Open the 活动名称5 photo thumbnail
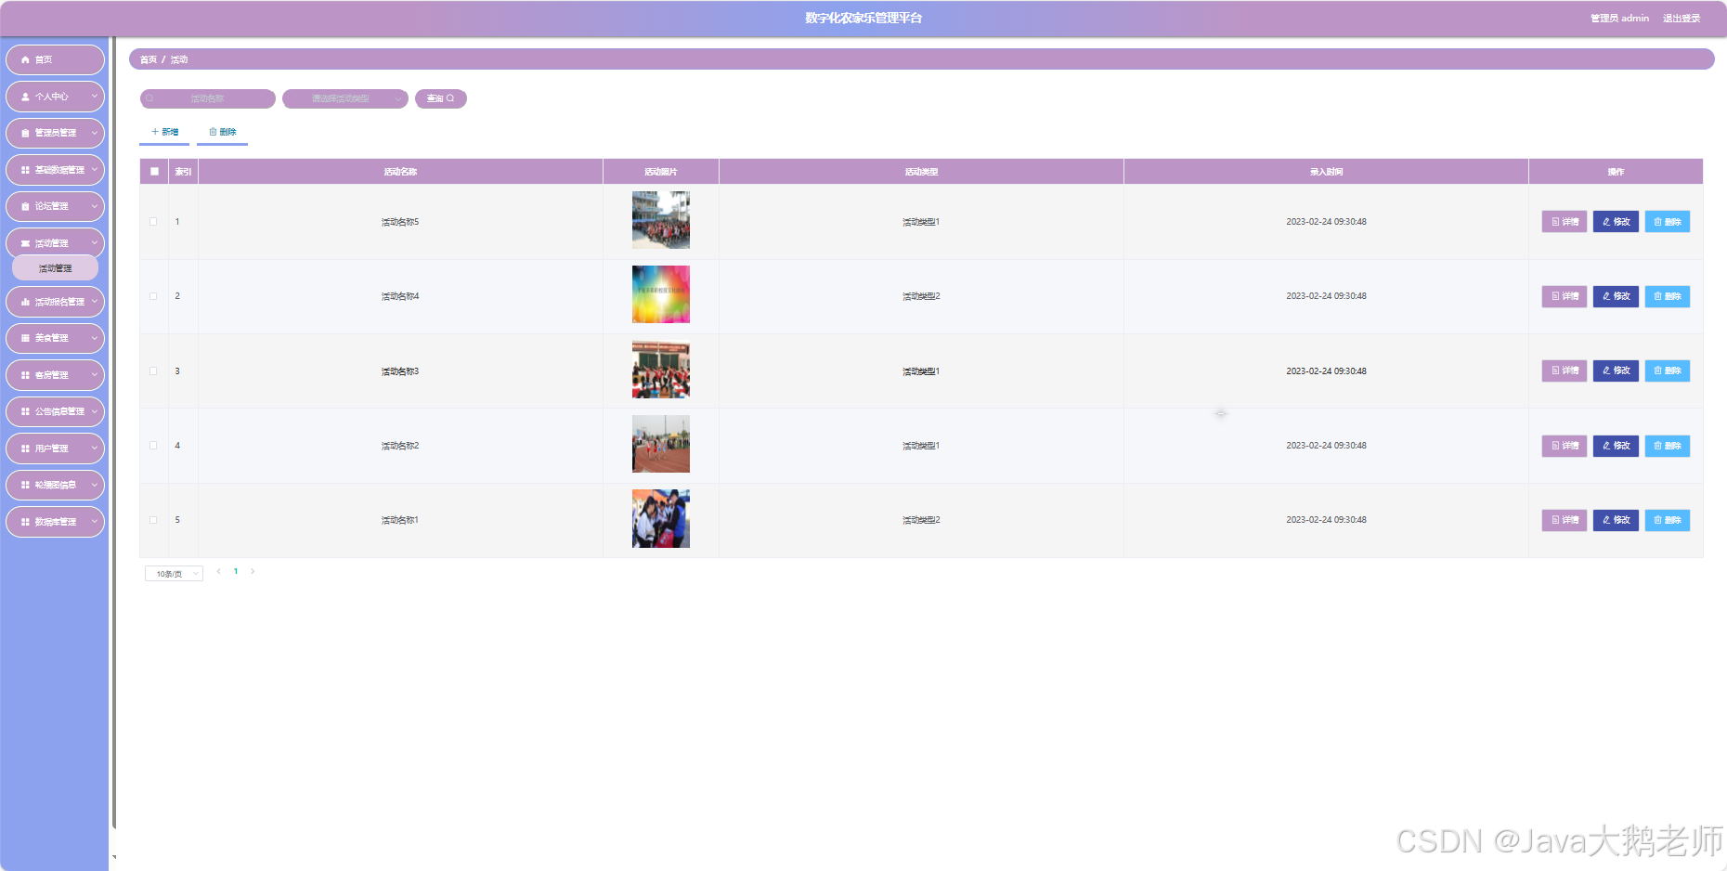Image resolution: width=1727 pixels, height=871 pixels. click(x=661, y=220)
